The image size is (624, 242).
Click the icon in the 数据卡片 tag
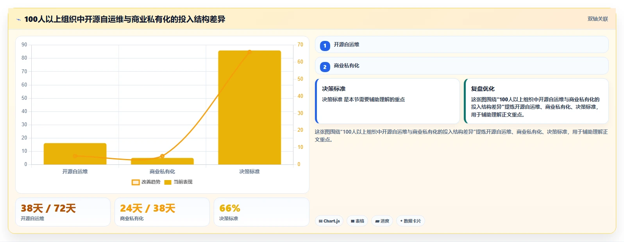tap(401, 221)
